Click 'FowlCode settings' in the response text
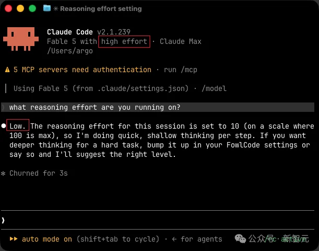This screenshot has height=251, width=319. [262, 145]
